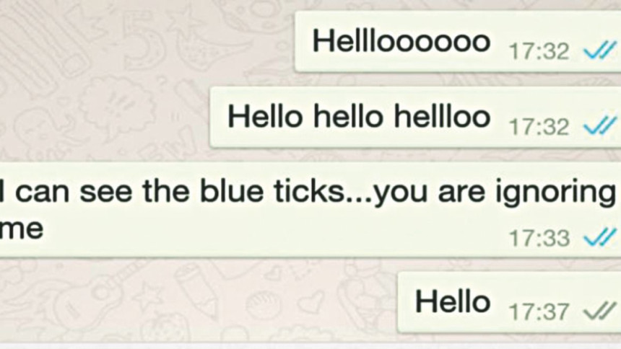Select the last Hello message text
The width and height of the screenshot is (621, 349).
(453, 302)
